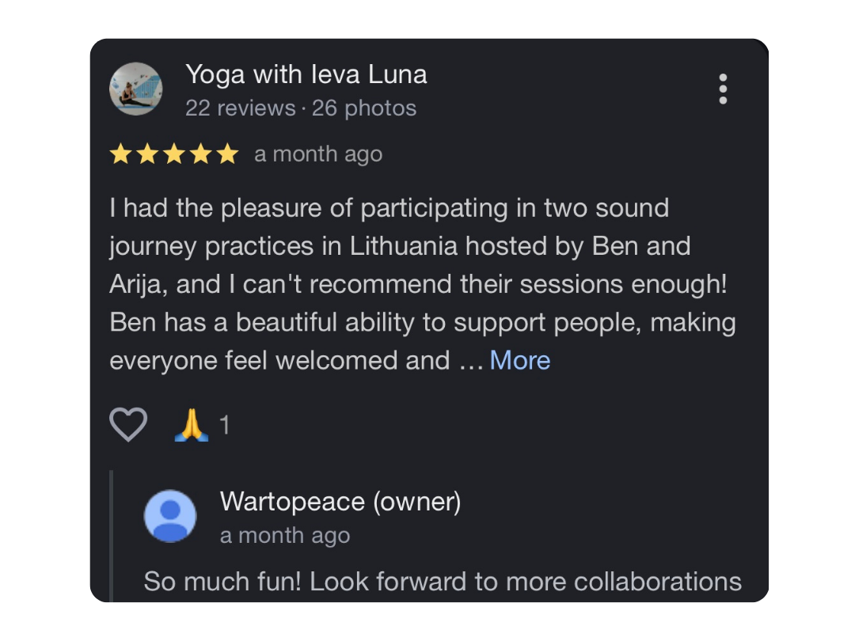Open Yoga with Ieva Luna profile picture

(x=136, y=89)
